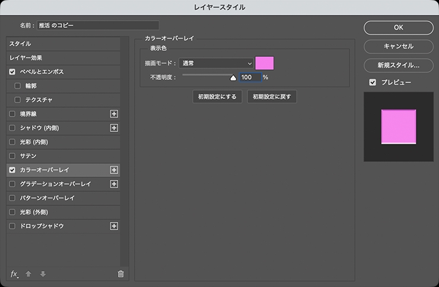Screen dimensions: 439x287
Task: Enable the テクスチャ checkbox
Action: coord(18,99)
